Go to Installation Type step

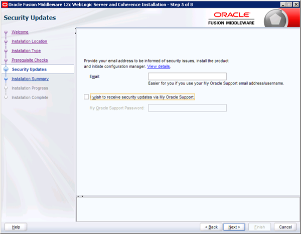click(26, 50)
